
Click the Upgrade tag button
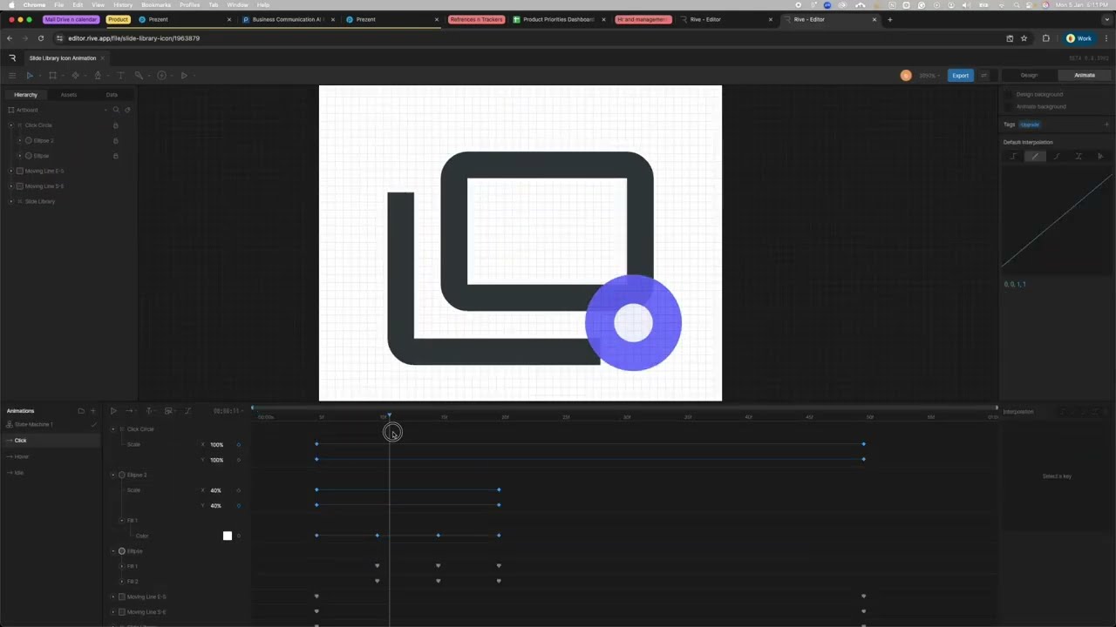coord(1030,125)
